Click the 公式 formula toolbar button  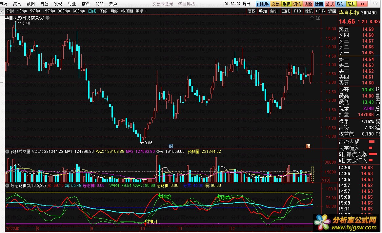click(x=330, y=4)
